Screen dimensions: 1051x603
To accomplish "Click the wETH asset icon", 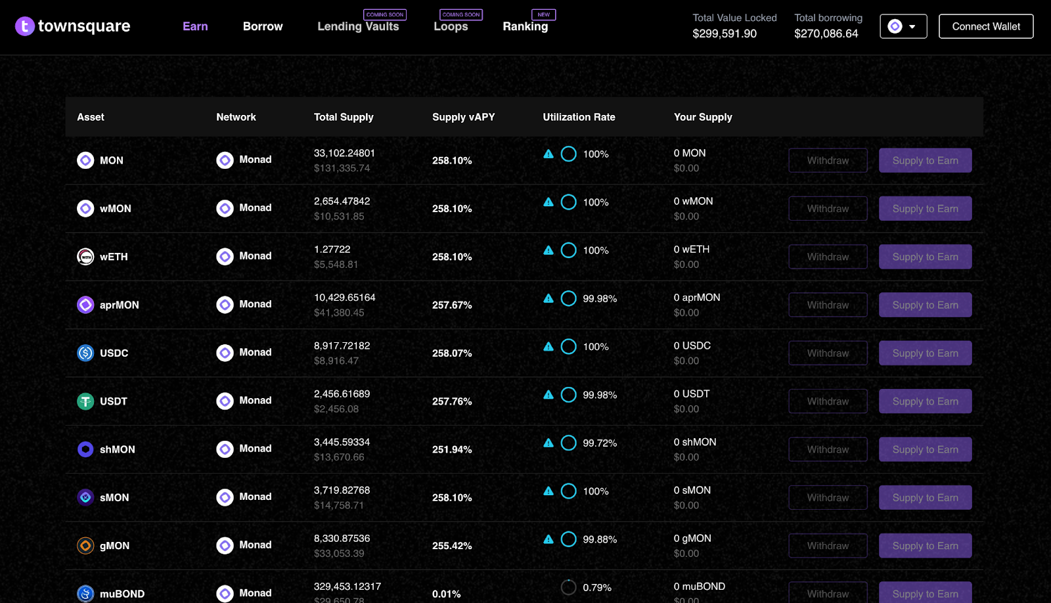I will (x=85, y=257).
